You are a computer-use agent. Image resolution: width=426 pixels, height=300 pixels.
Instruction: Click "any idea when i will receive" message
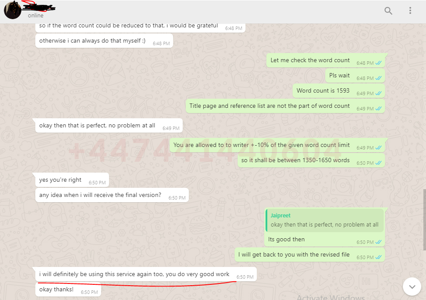coord(112,195)
